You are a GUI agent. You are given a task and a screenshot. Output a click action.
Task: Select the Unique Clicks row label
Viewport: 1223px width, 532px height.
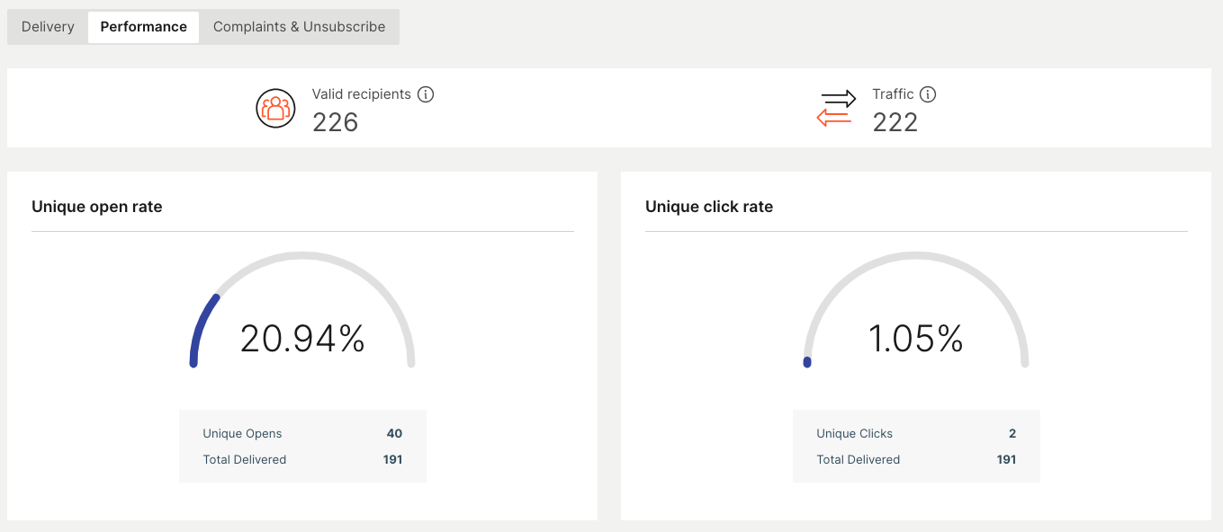pyautogui.click(x=854, y=434)
